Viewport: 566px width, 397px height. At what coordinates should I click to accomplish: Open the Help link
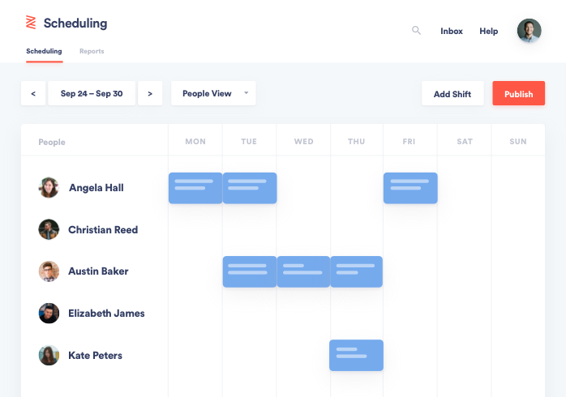point(489,31)
